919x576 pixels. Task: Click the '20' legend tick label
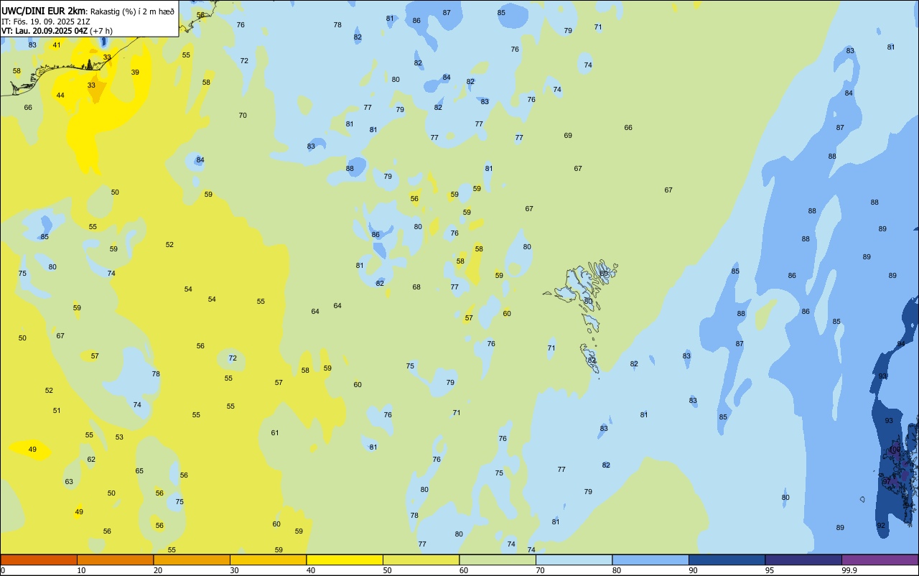[x=158, y=570]
